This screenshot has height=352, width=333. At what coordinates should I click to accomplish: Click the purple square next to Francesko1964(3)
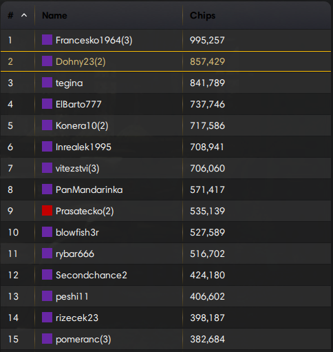tap(47, 40)
